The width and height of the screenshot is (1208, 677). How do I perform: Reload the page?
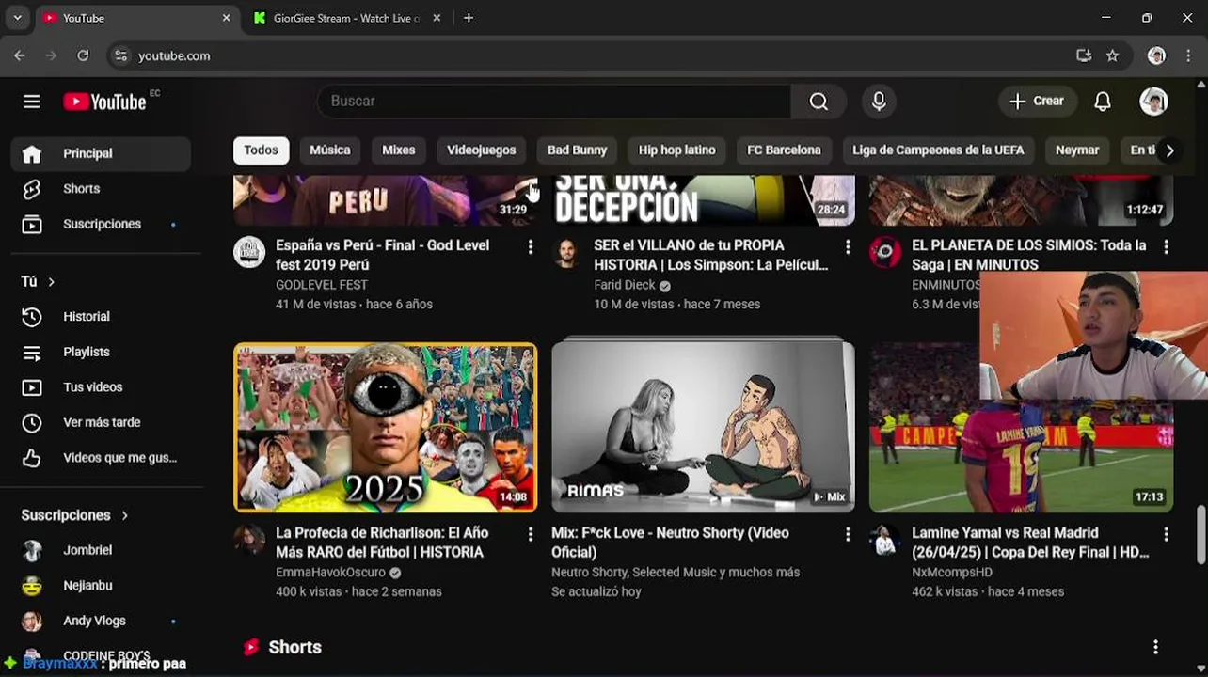83,55
